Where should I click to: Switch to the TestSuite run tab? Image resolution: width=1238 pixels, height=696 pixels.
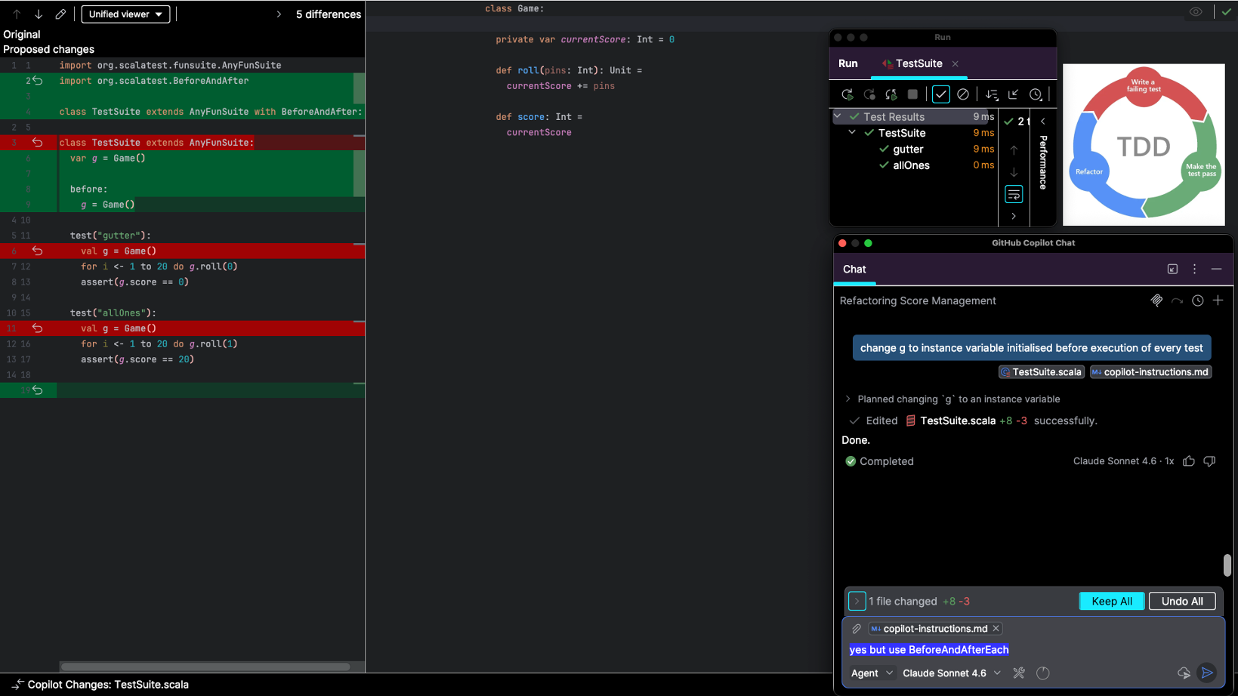tap(918, 63)
